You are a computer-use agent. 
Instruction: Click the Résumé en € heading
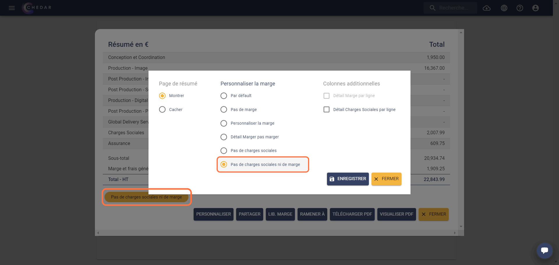click(128, 44)
